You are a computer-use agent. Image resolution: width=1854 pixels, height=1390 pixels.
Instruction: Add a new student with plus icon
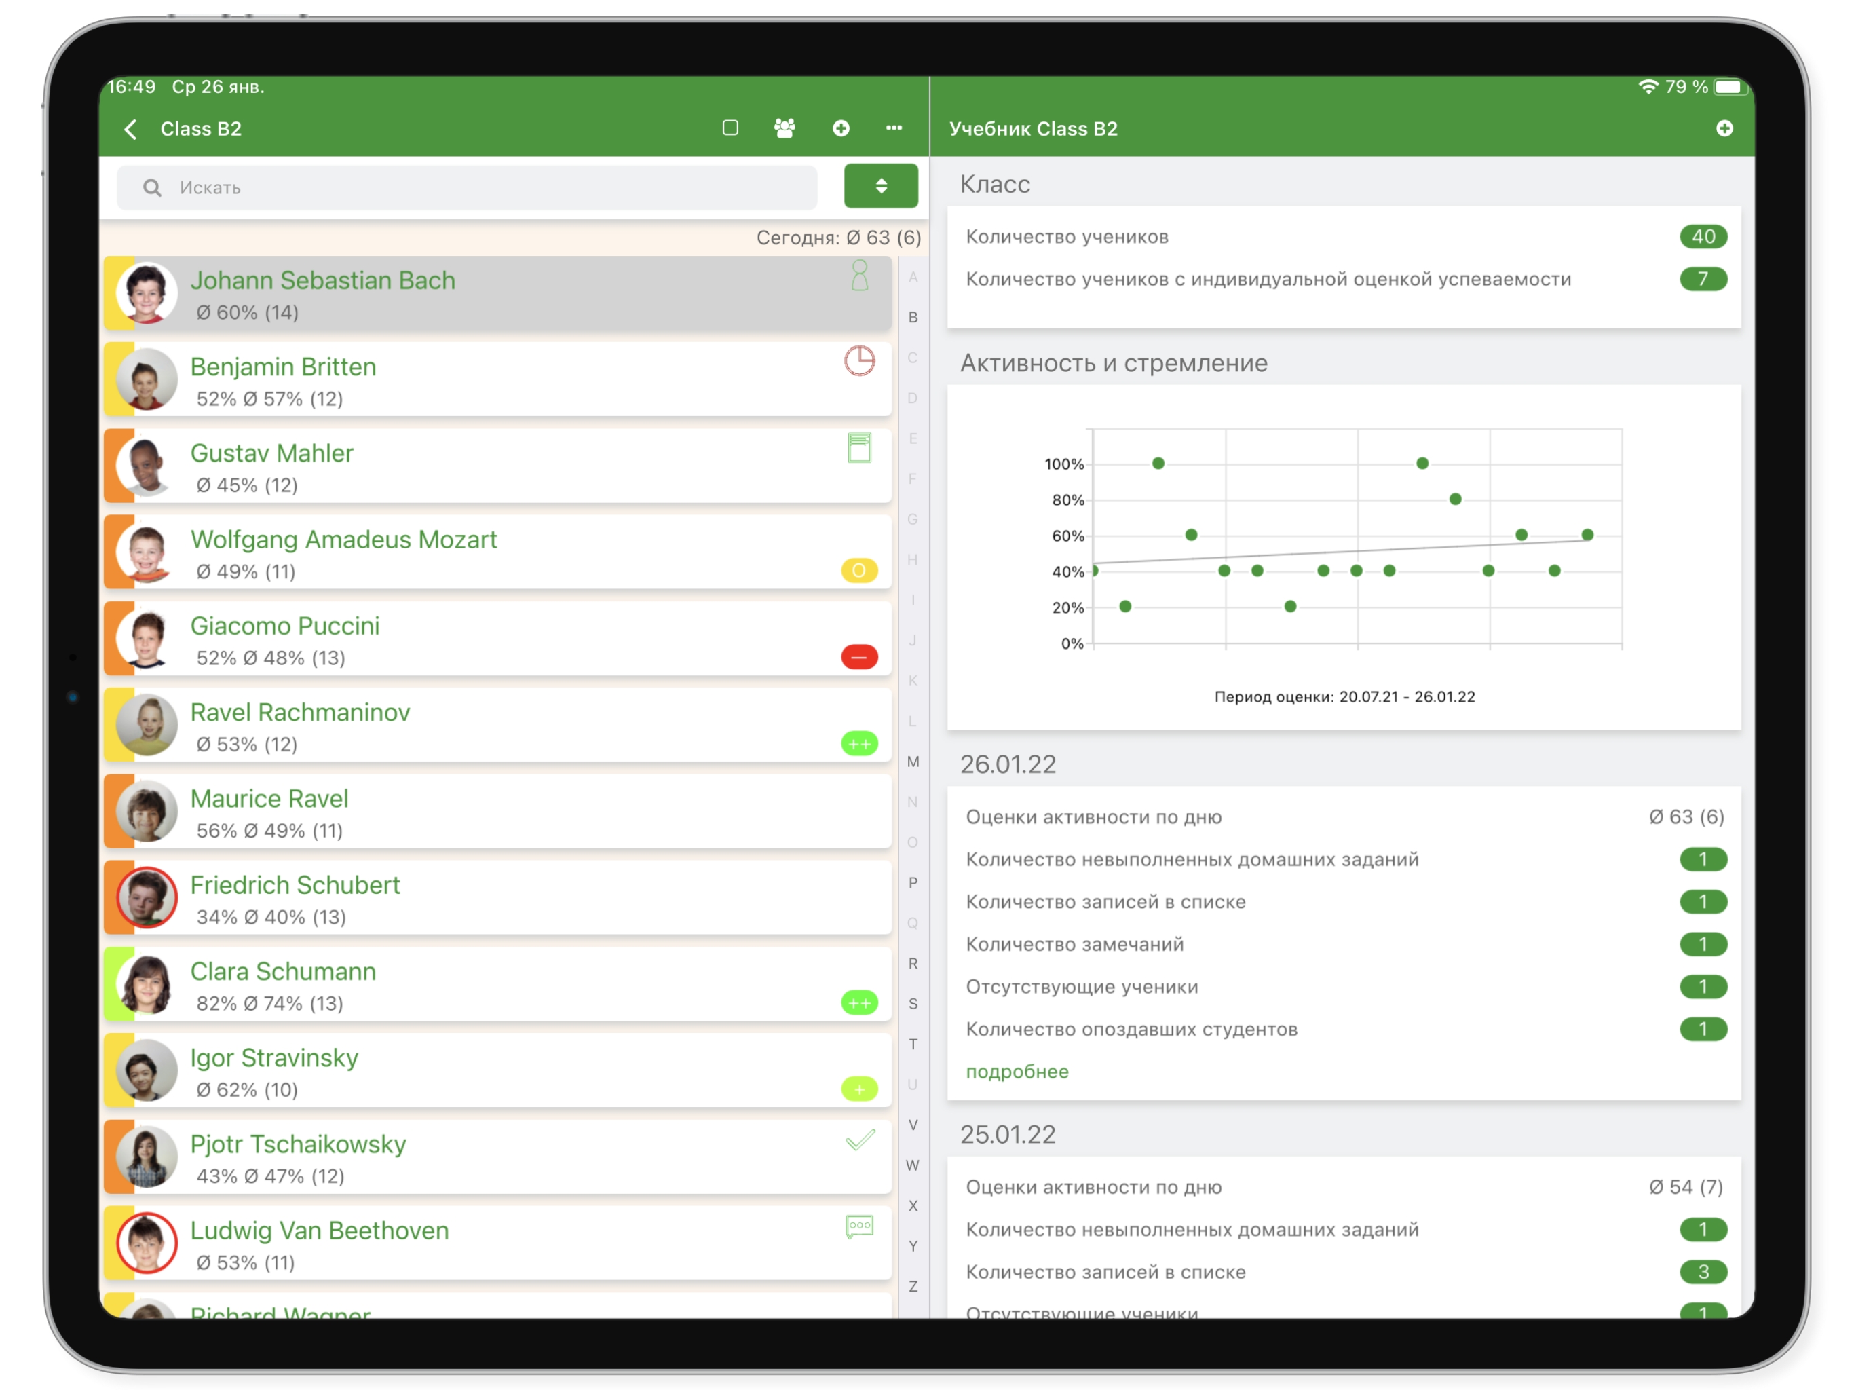click(841, 128)
